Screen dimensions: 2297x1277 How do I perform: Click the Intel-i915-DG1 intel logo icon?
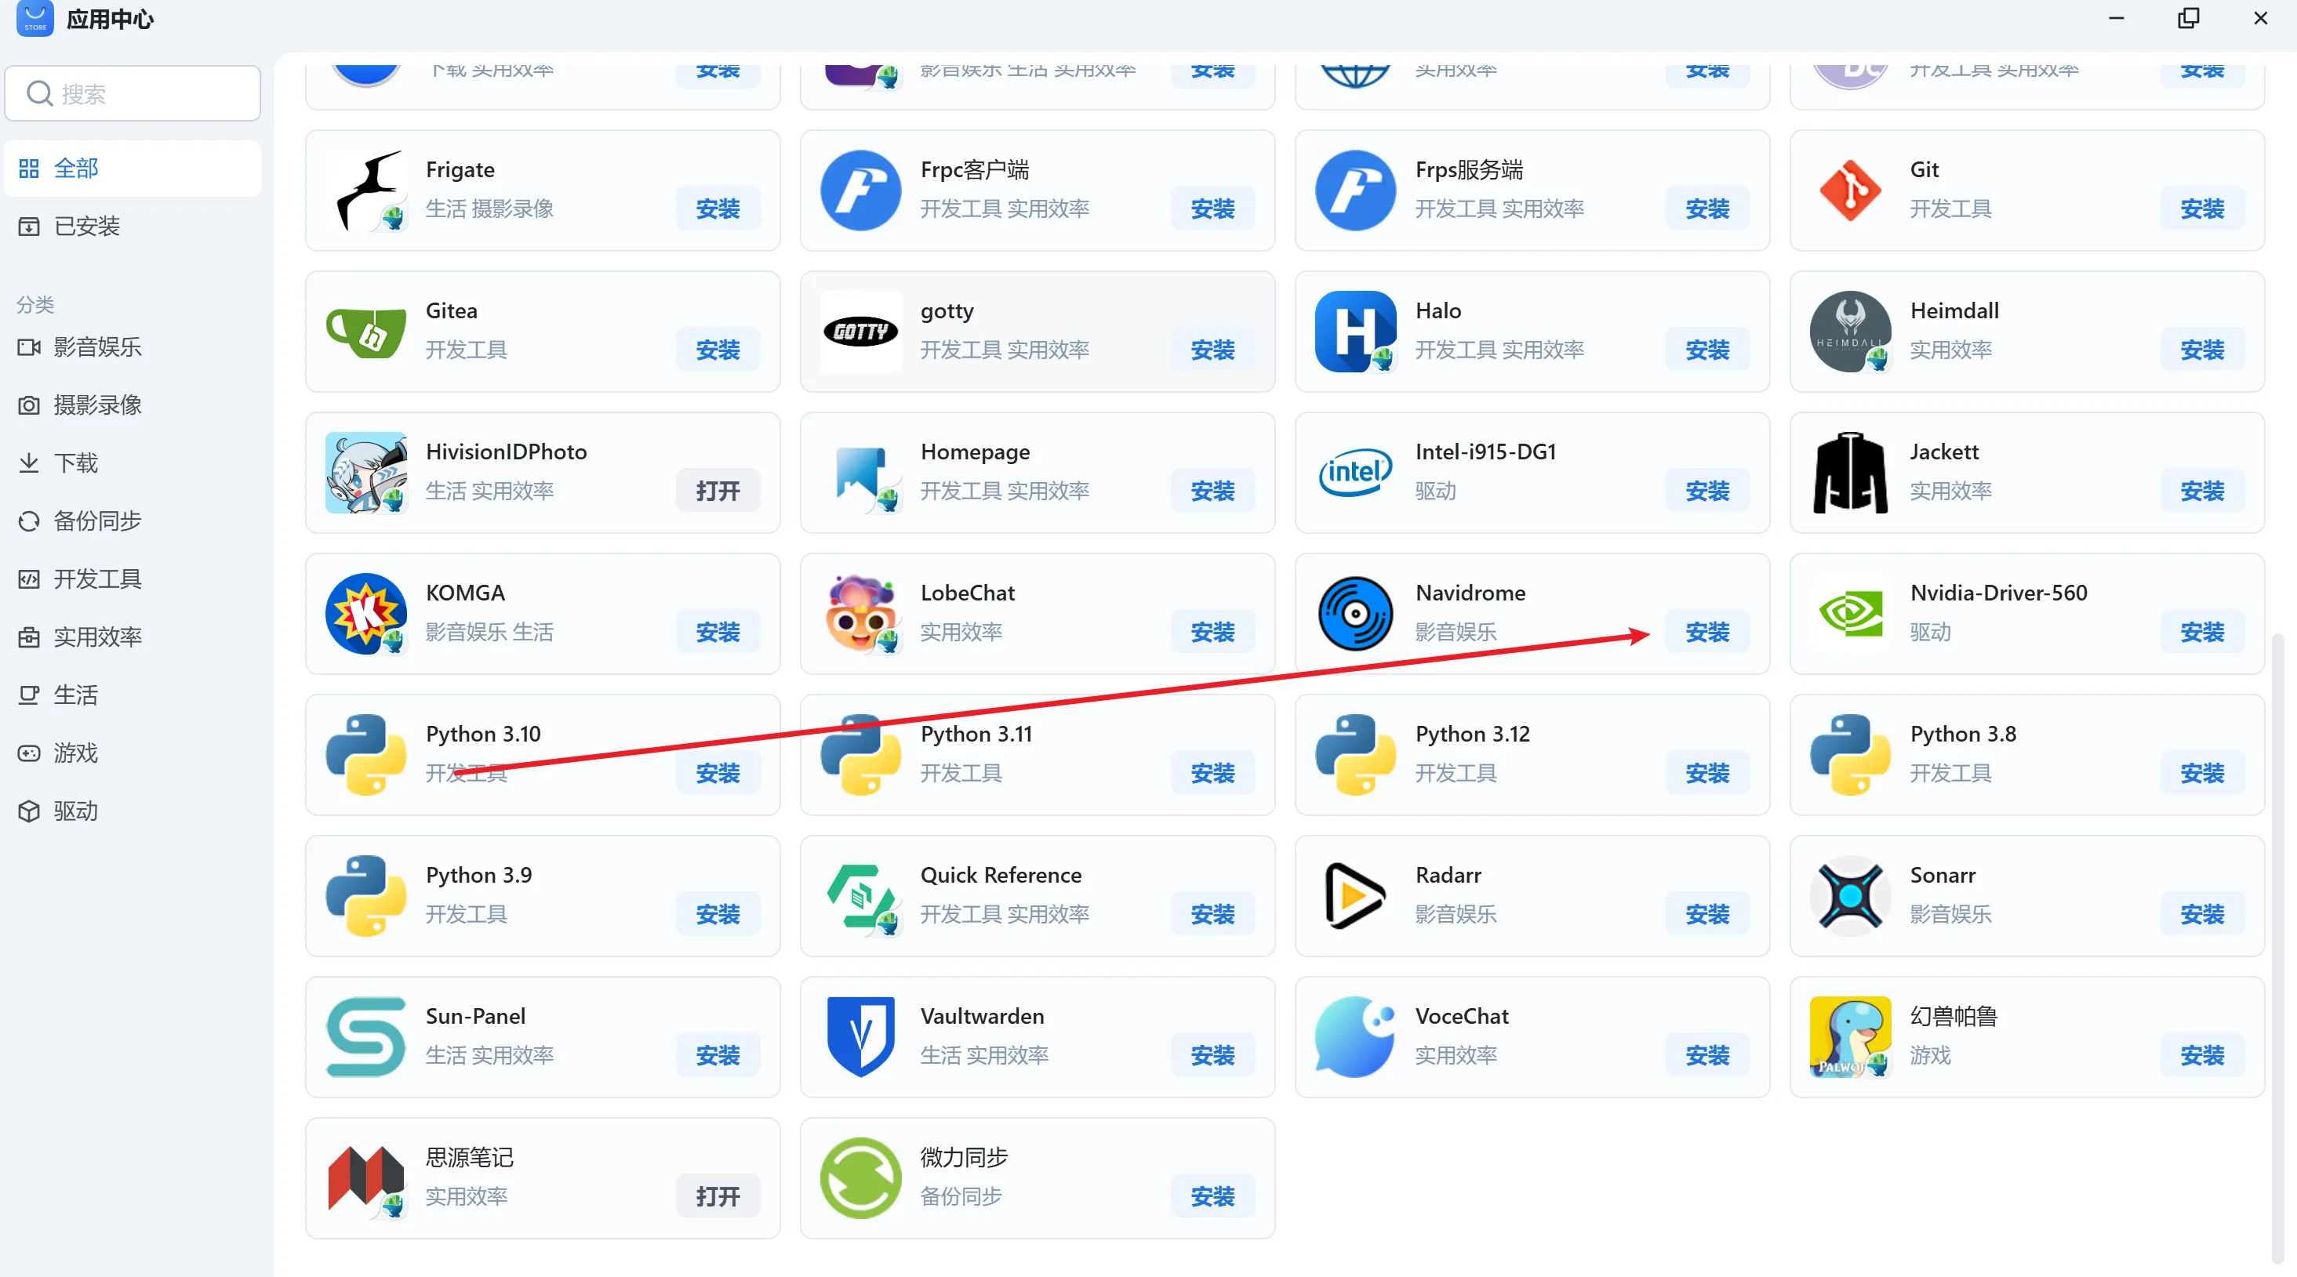pos(1355,472)
